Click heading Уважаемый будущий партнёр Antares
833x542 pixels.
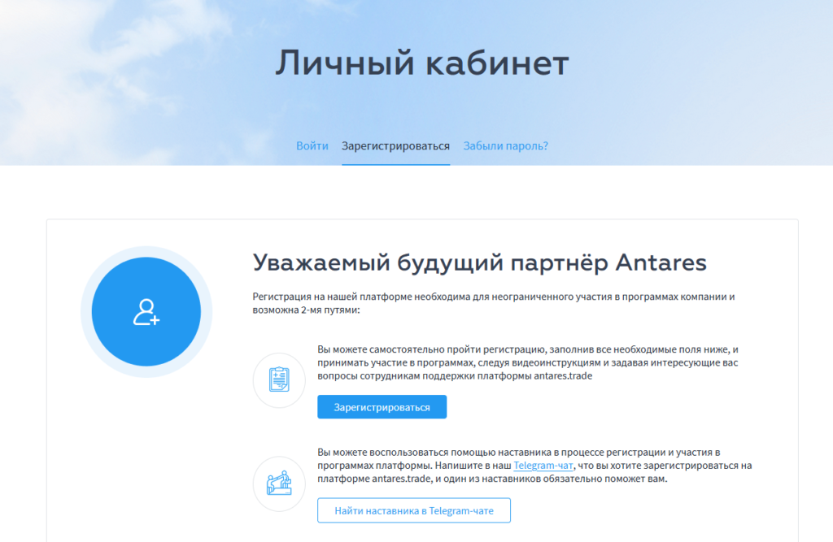(479, 262)
